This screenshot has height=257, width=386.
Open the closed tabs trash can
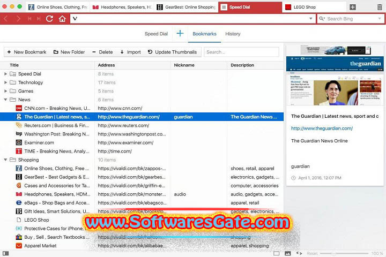click(380, 7)
